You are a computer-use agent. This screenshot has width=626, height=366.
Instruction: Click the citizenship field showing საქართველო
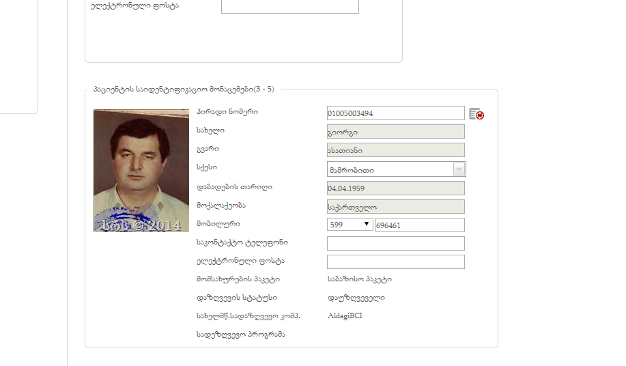click(395, 206)
